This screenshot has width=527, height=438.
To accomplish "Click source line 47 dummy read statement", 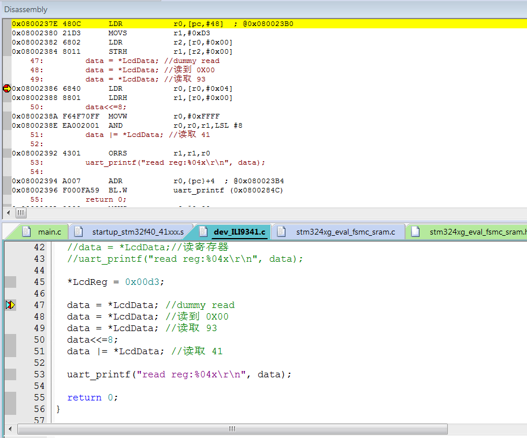I will (x=151, y=305).
